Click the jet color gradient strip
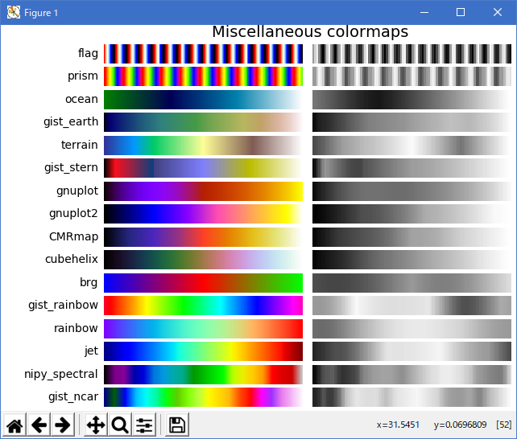The width and height of the screenshot is (517, 439). pyautogui.click(x=204, y=351)
